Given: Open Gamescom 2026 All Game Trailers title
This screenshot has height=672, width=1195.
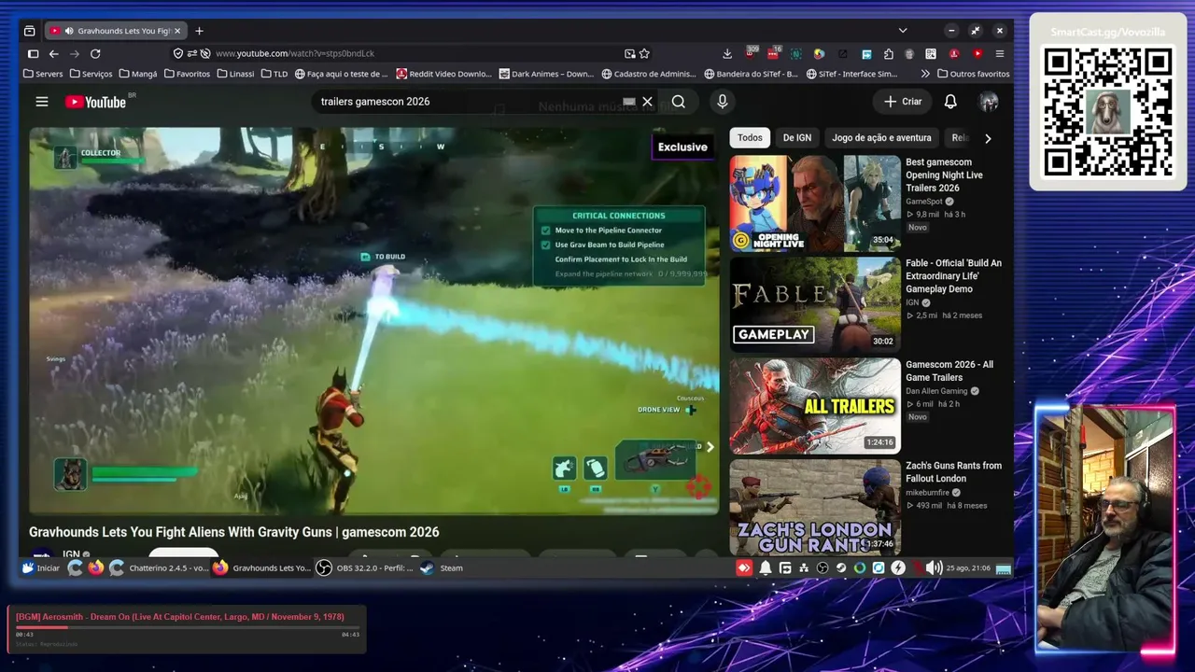Looking at the screenshot, I should 949,371.
